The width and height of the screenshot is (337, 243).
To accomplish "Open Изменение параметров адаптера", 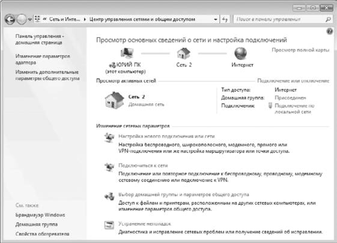I will 43,59.
